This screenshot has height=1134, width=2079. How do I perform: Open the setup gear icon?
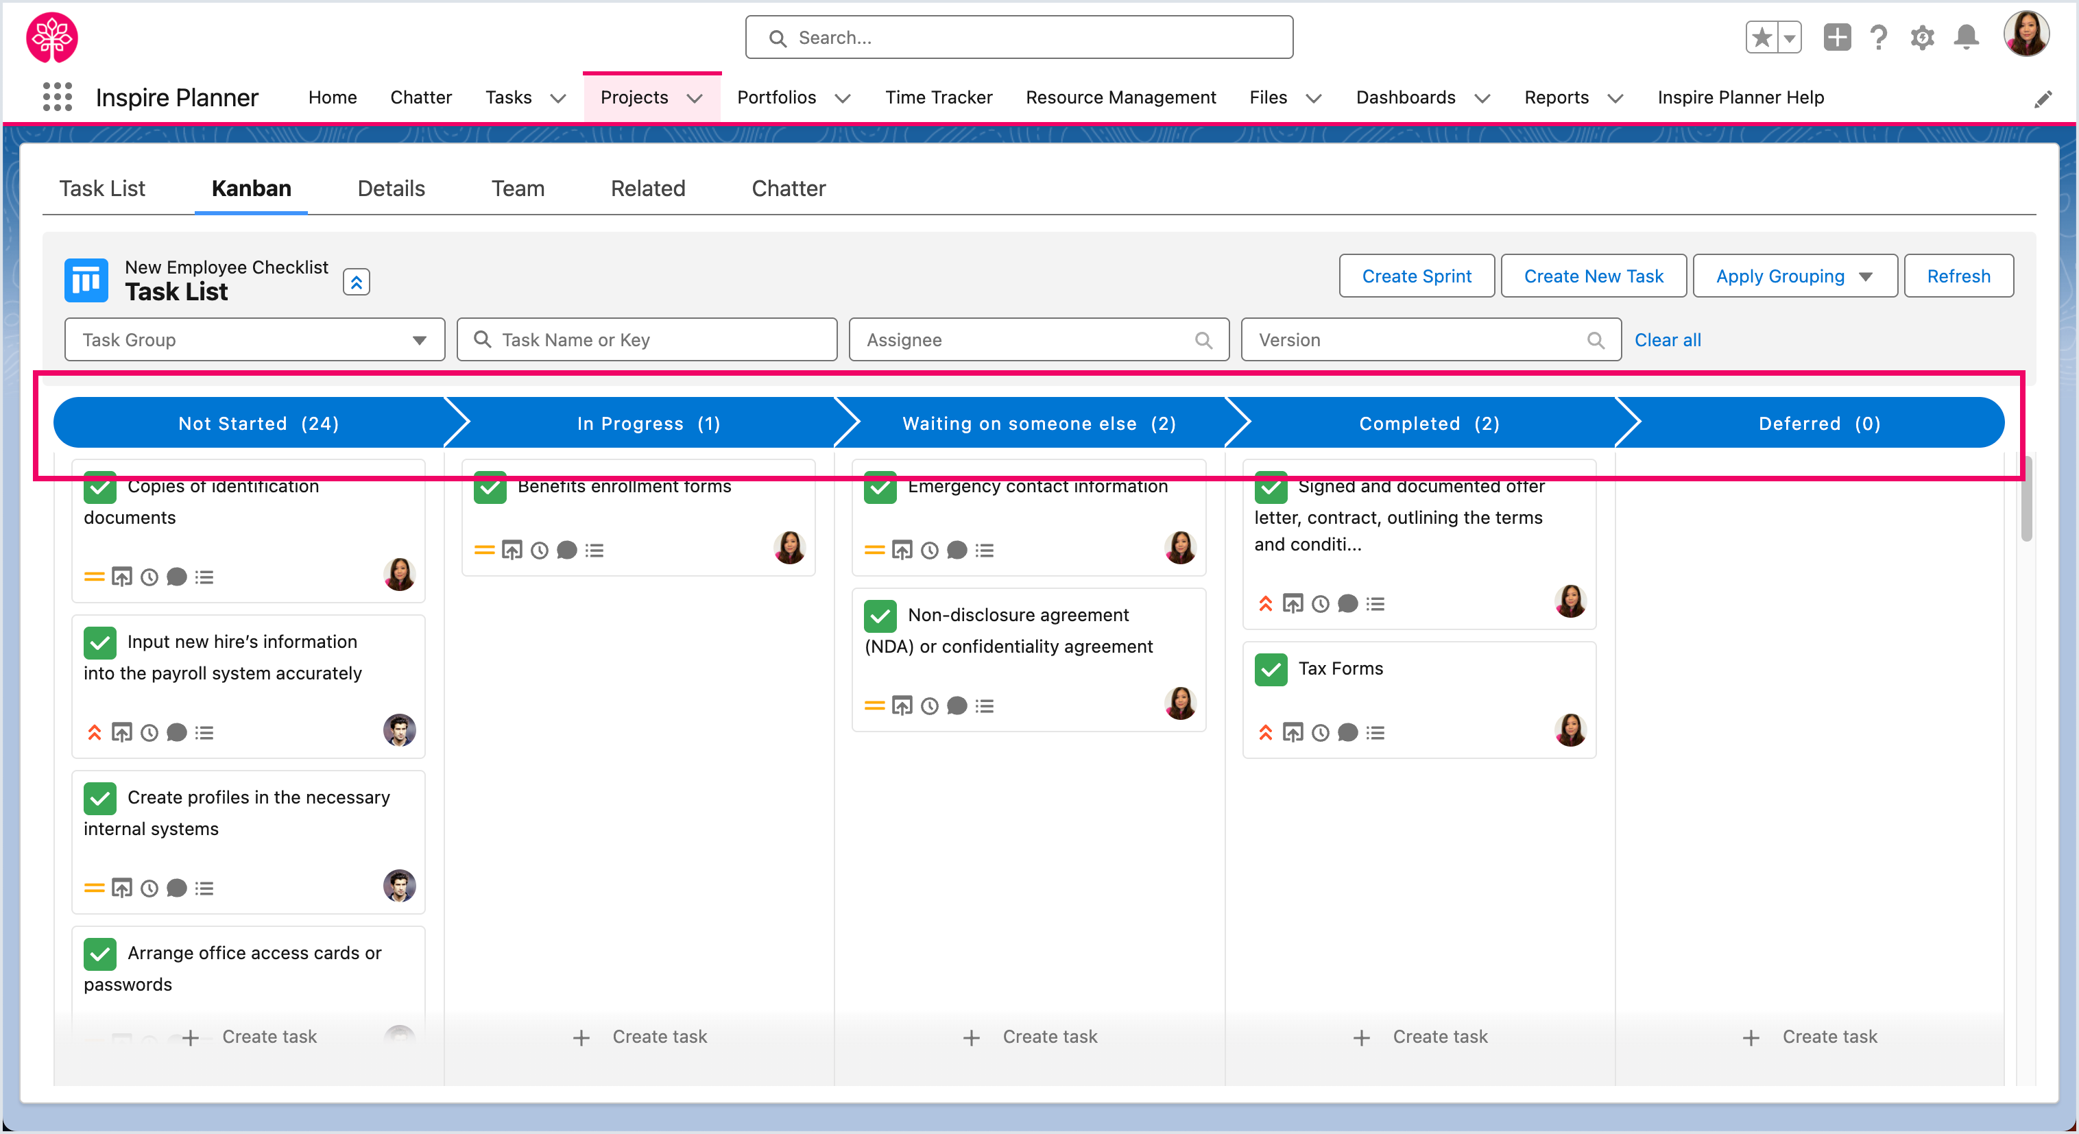coord(1923,37)
